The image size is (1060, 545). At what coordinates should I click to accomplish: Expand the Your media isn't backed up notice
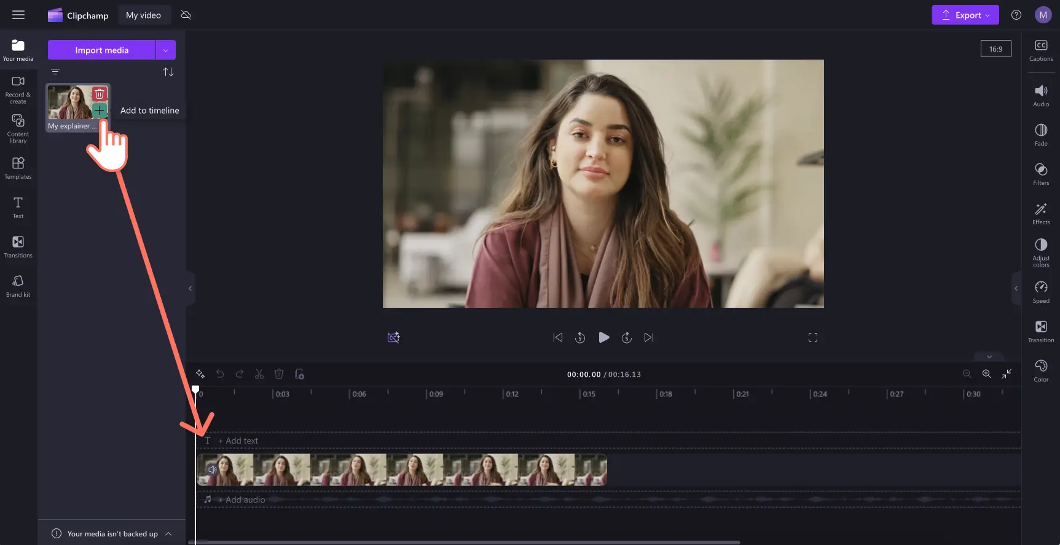[168, 534]
